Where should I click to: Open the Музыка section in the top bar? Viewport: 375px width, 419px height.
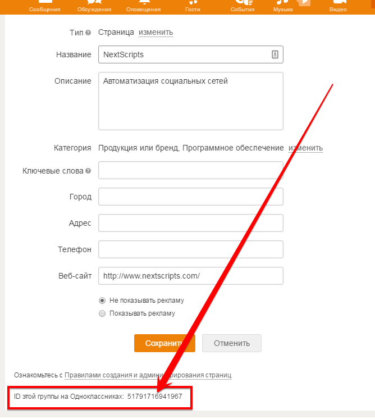point(283,7)
